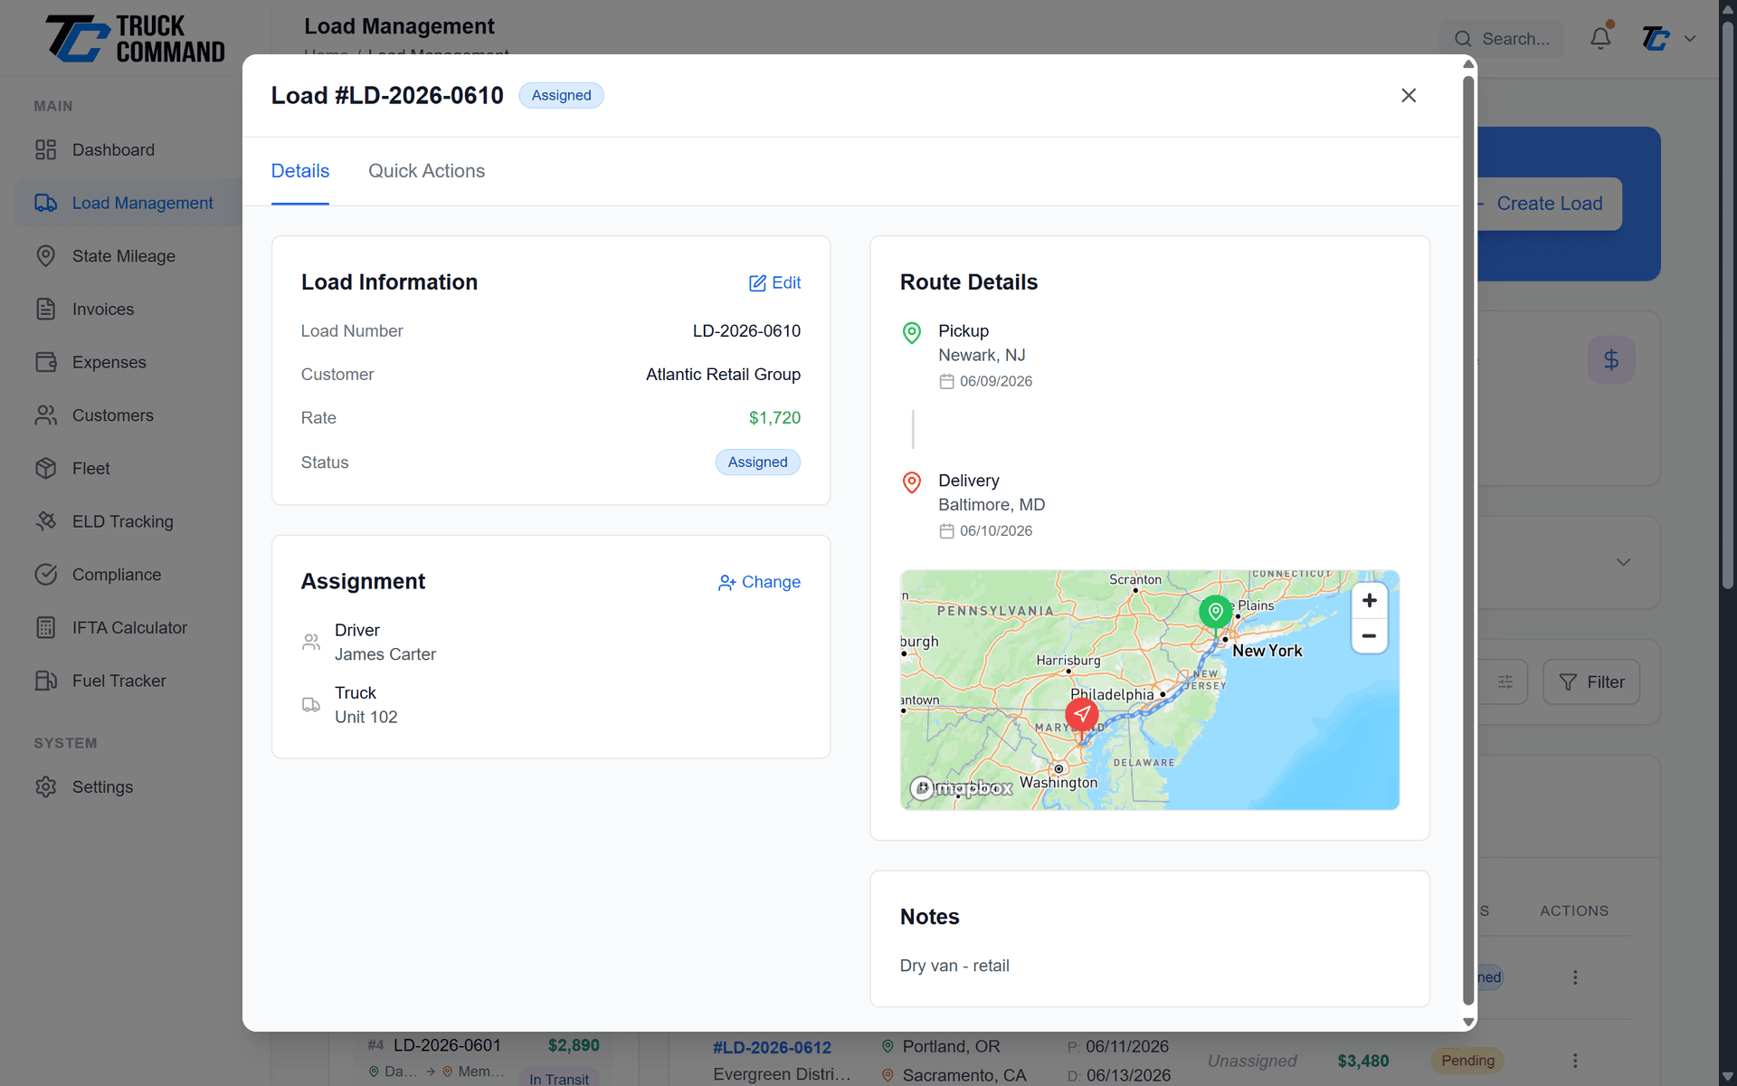Open Expenses in the sidebar
The image size is (1737, 1086).
click(x=109, y=362)
